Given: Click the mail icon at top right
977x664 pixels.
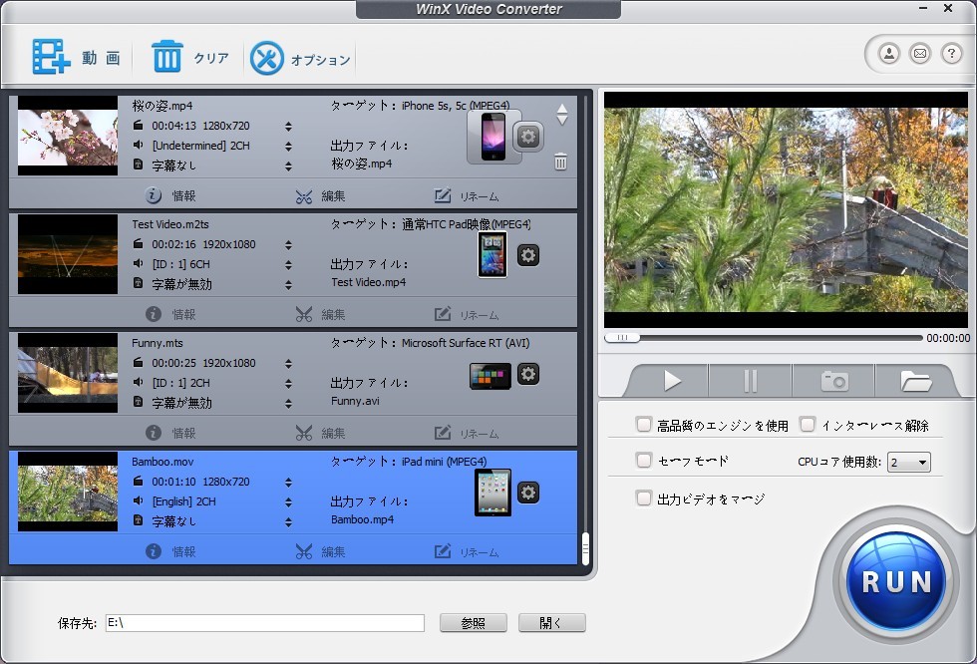Looking at the screenshot, I should coord(919,54).
